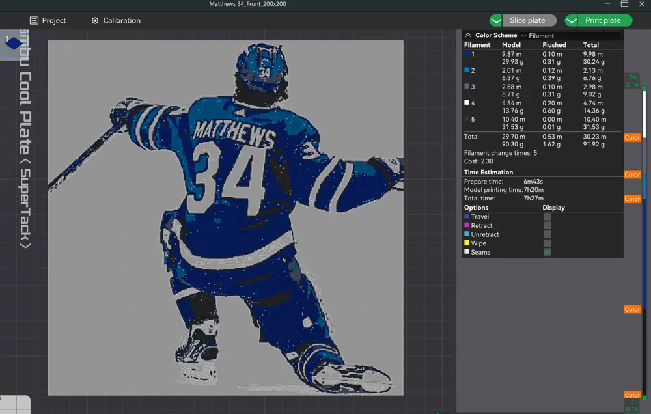651x414 pixels.
Task: Click the fourth Color marker from top
Action: pyautogui.click(x=632, y=309)
